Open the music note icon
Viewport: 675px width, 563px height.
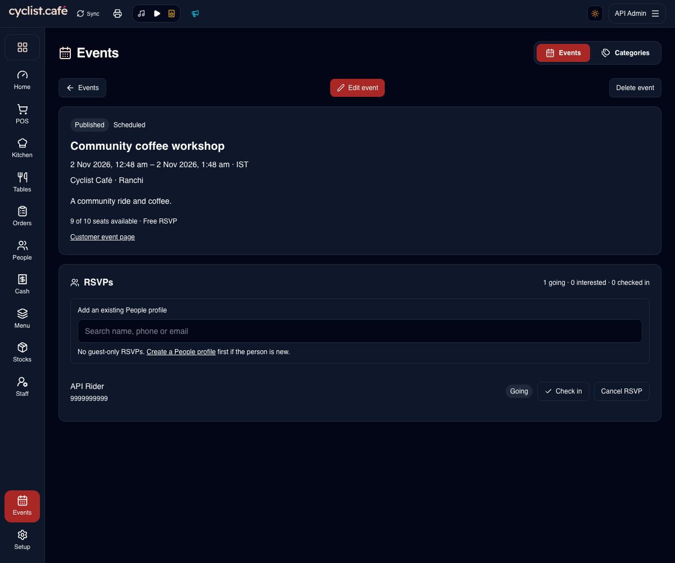(141, 14)
